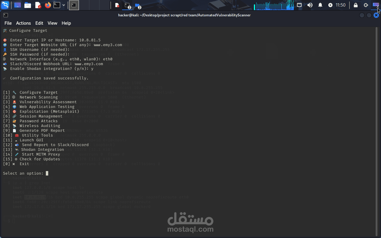
Task: Click option [4] Web Application Testing
Action: (39, 107)
